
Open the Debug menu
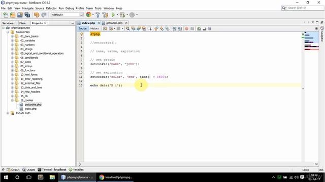tap(70, 8)
